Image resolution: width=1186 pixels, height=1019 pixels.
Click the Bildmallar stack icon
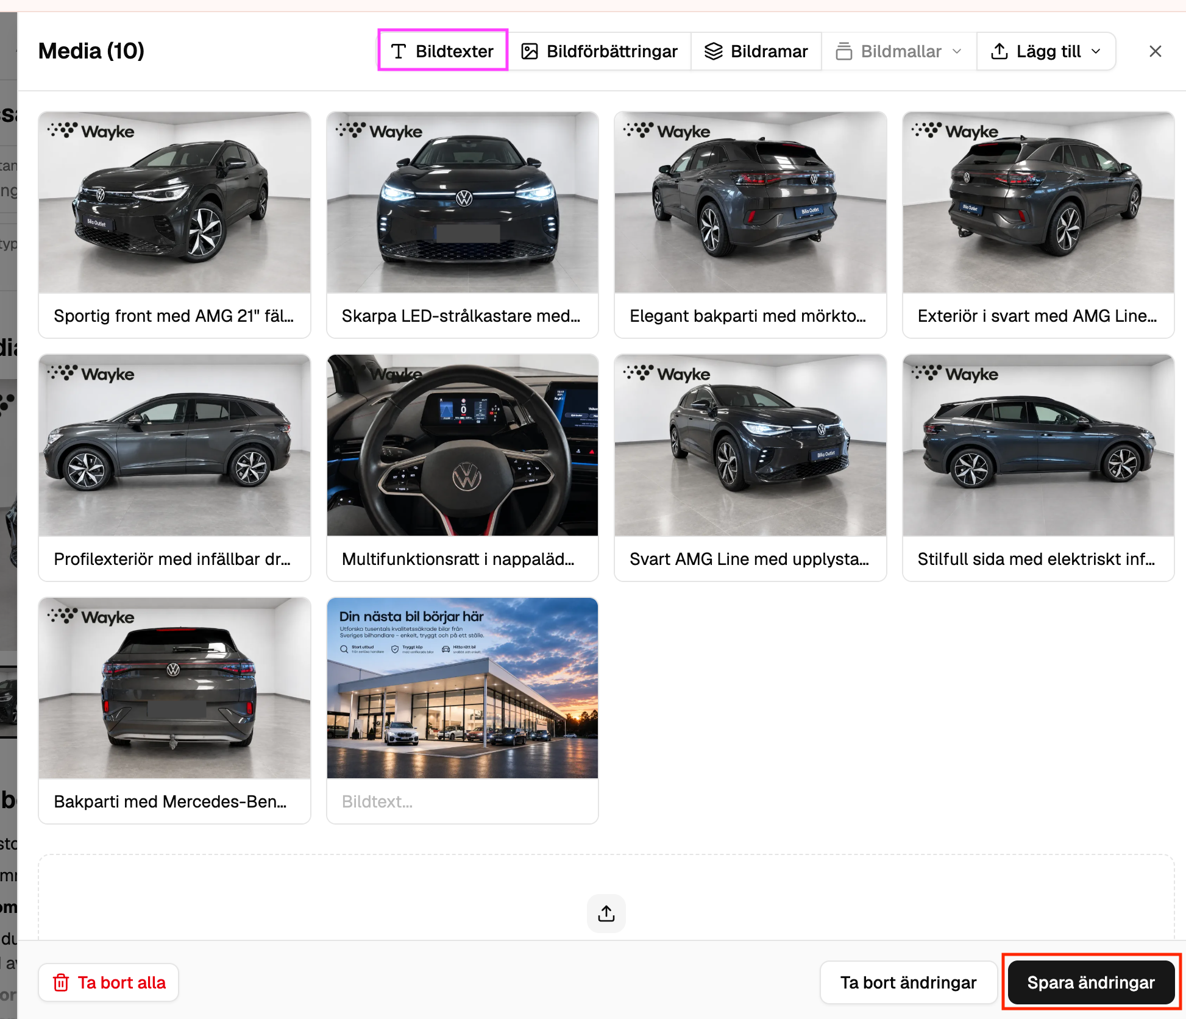[x=844, y=51]
